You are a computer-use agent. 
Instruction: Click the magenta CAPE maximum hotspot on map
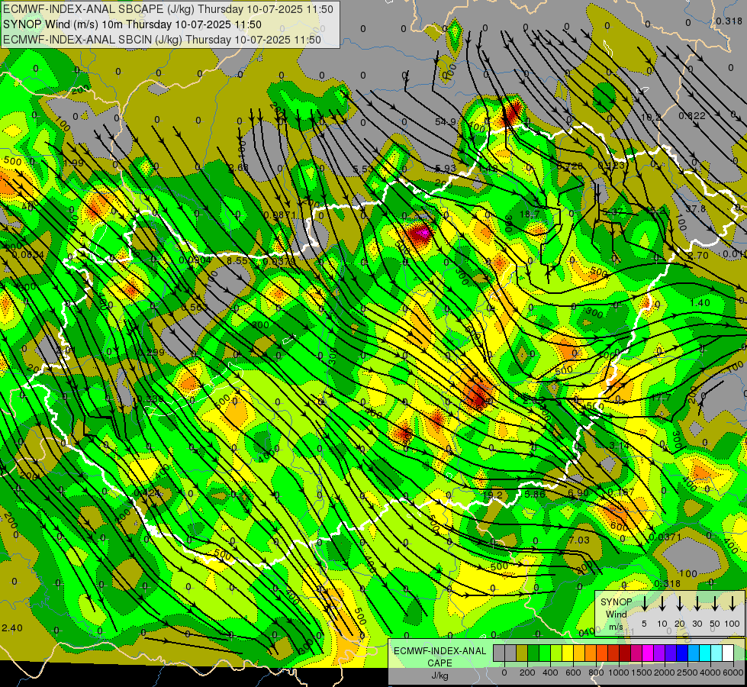(x=422, y=234)
